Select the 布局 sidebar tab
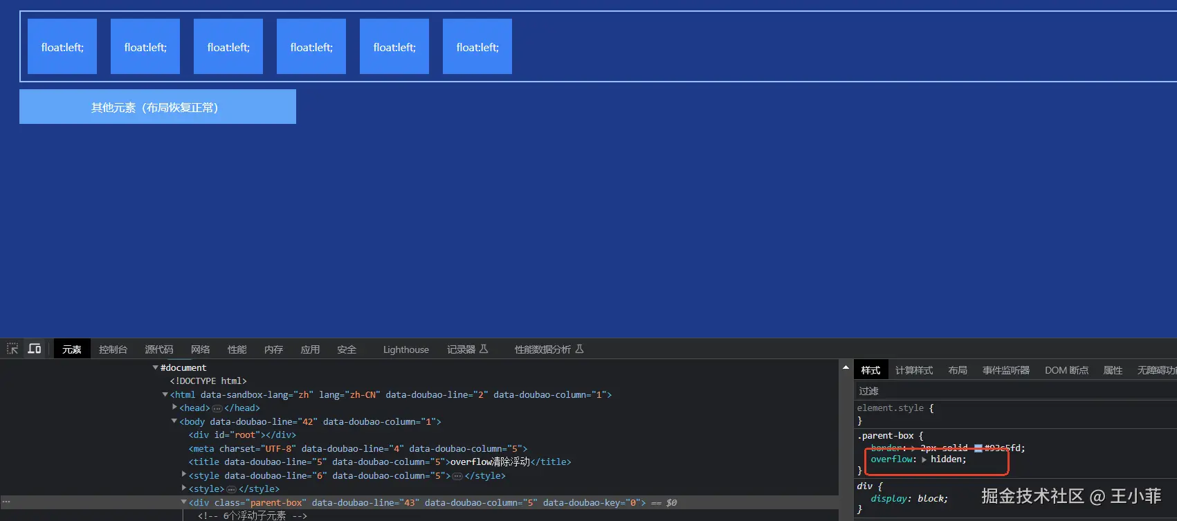 click(958, 370)
